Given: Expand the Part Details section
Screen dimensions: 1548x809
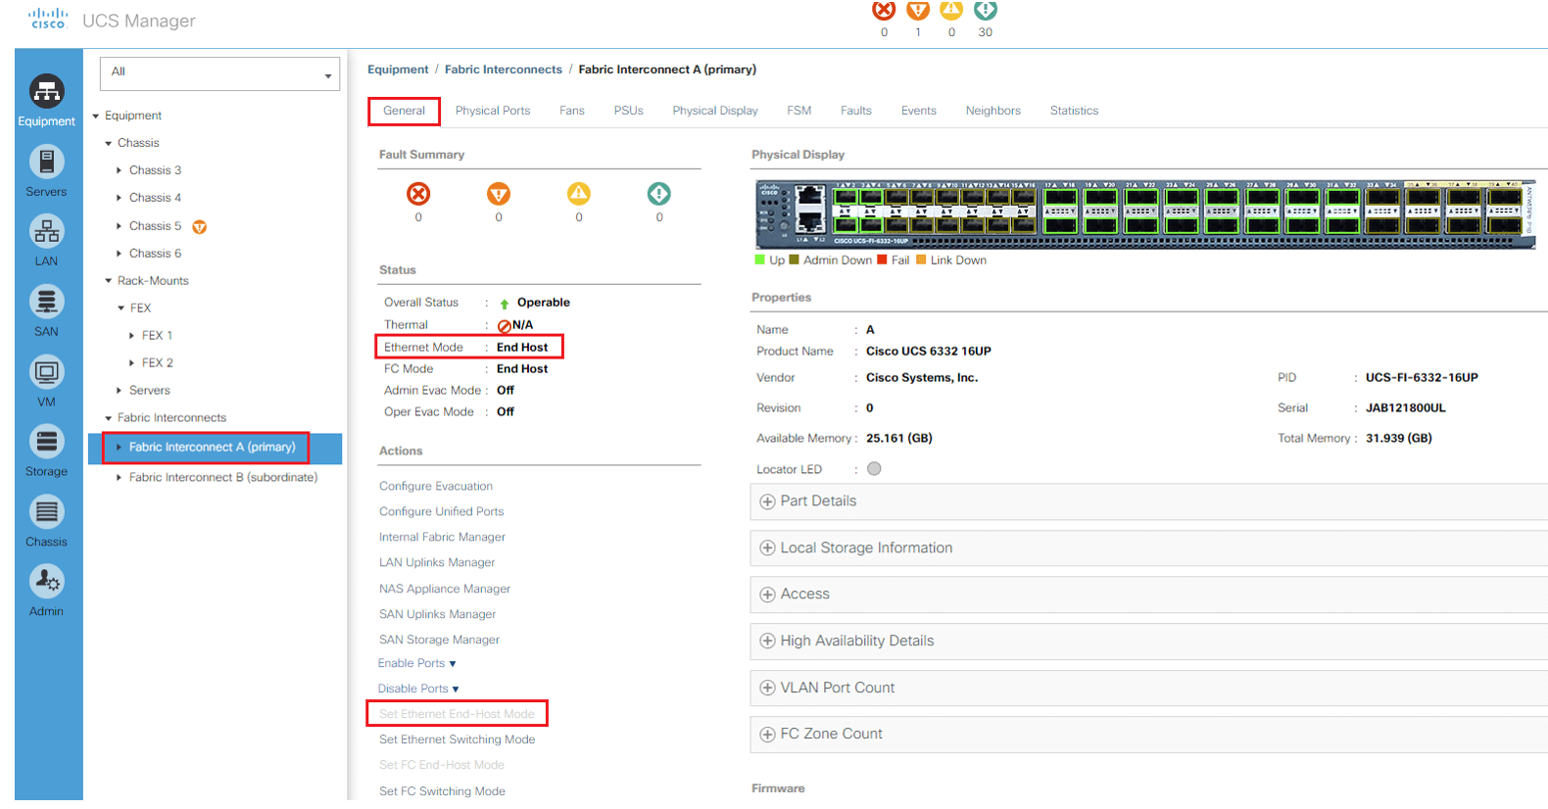Looking at the screenshot, I should tap(767, 501).
